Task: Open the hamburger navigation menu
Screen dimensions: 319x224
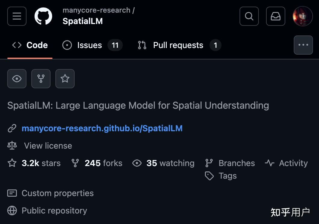Action: [17, 16]
